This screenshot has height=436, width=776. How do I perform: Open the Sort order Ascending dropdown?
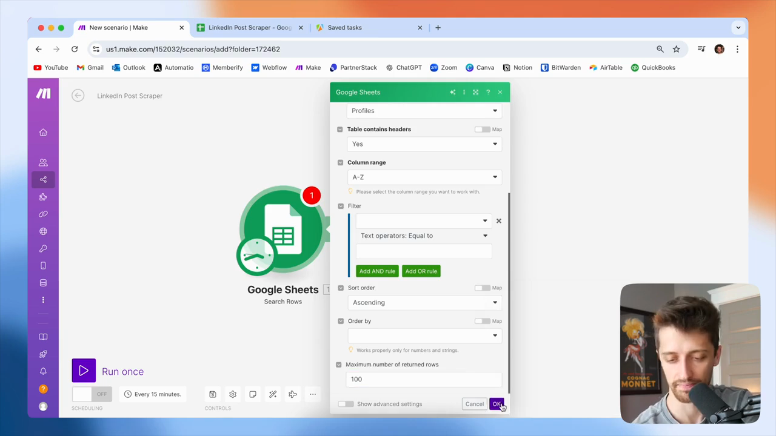(x=424, y=303)
